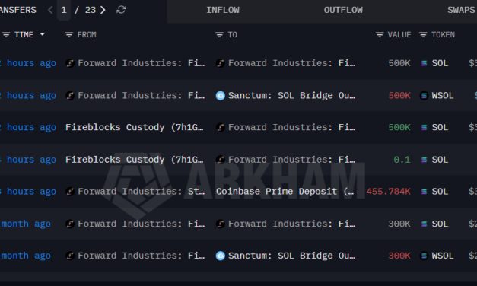477x286 pixels.
Task: Click green 500K value cell
Action: (399, 127)
